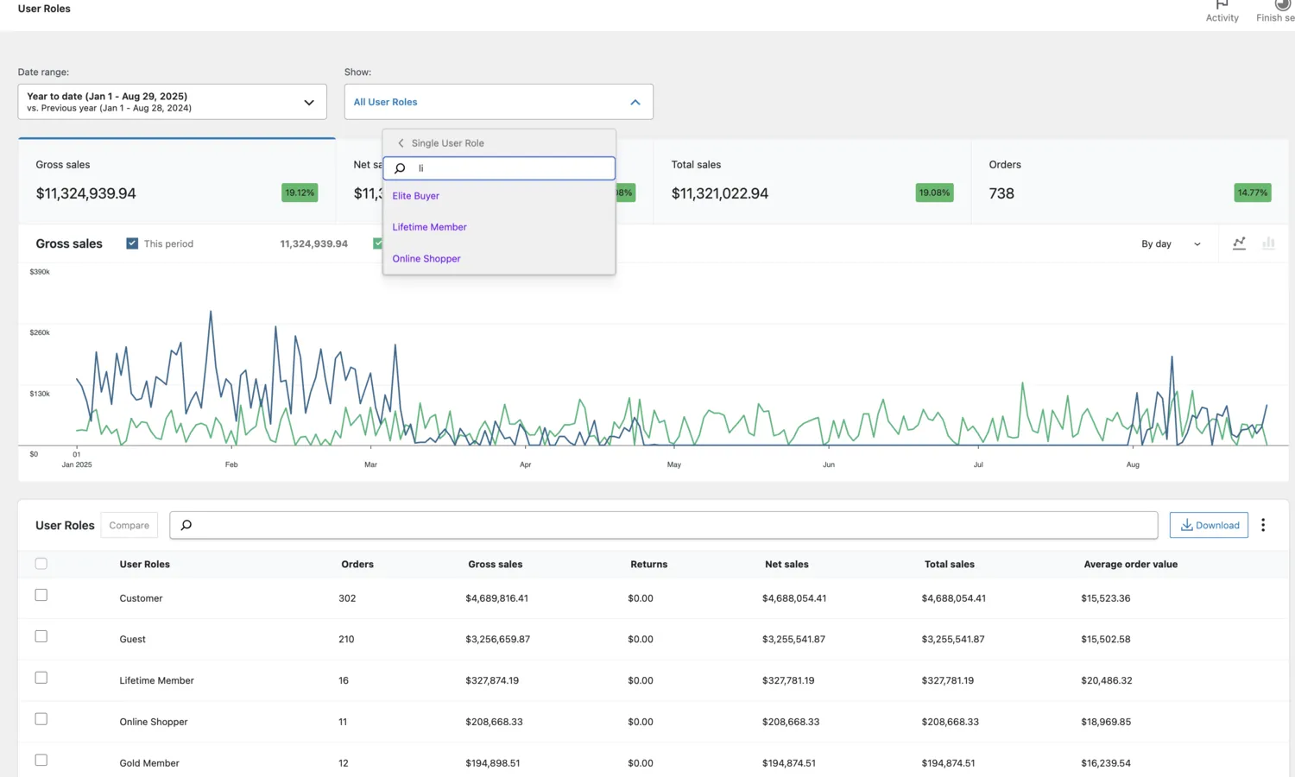The width and height of the screenshot is (1295, 777).
Task: Click the back chevron beside Single User Role
Action: point(401,143)
